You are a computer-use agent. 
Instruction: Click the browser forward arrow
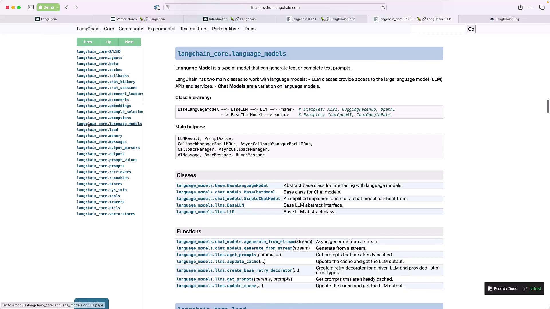click(x=76, y=7)
